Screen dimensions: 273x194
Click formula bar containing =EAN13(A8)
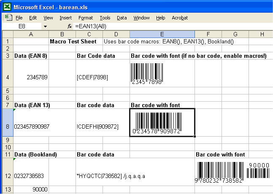[173, 27]
